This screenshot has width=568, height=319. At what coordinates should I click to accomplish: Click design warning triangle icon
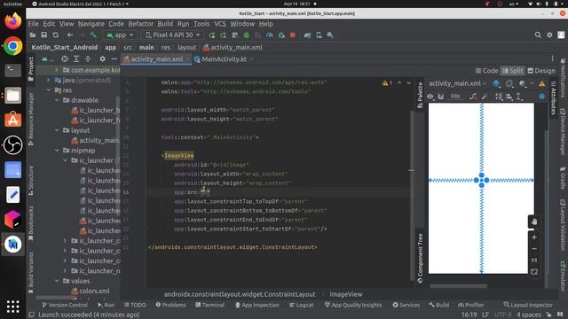click(542, 83)
